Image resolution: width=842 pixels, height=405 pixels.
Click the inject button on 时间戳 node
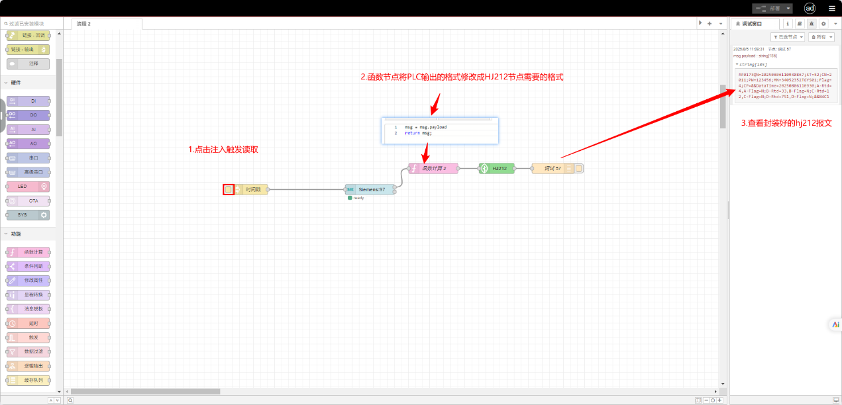(x=229, y=189)
